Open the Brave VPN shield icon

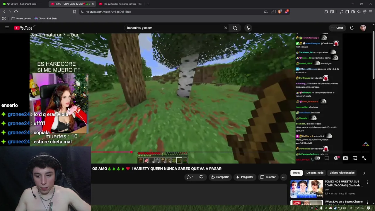tap(365, 12)
